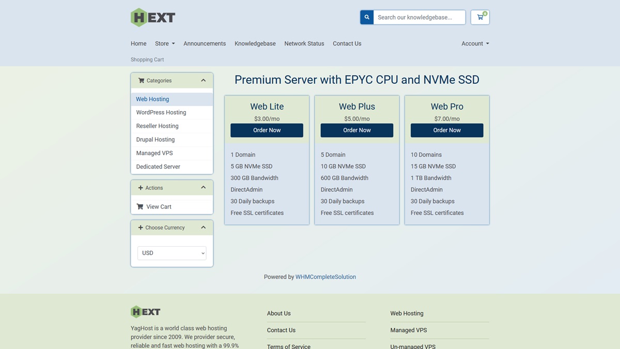620x349 pixels.
Task: Click the HEXT logo in the footer
Action: 146,312
